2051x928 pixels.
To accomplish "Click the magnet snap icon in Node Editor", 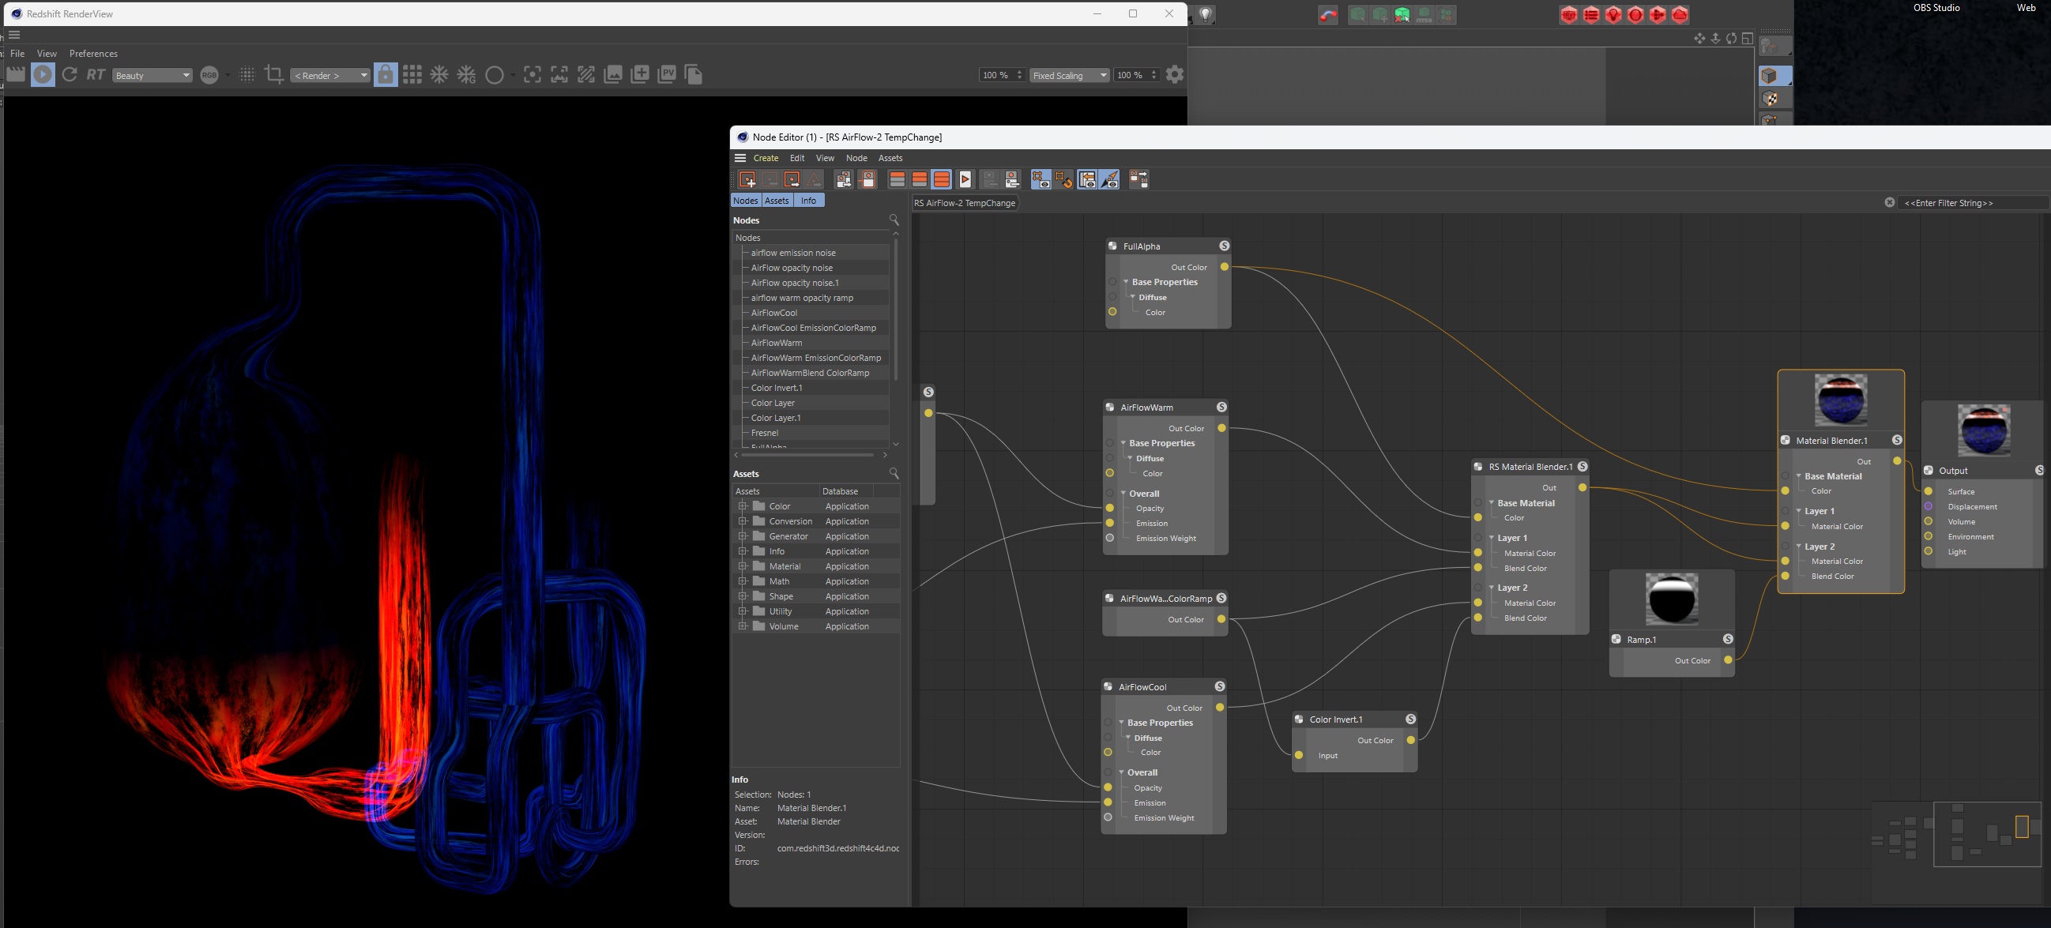I will [x=1063, y=180].
